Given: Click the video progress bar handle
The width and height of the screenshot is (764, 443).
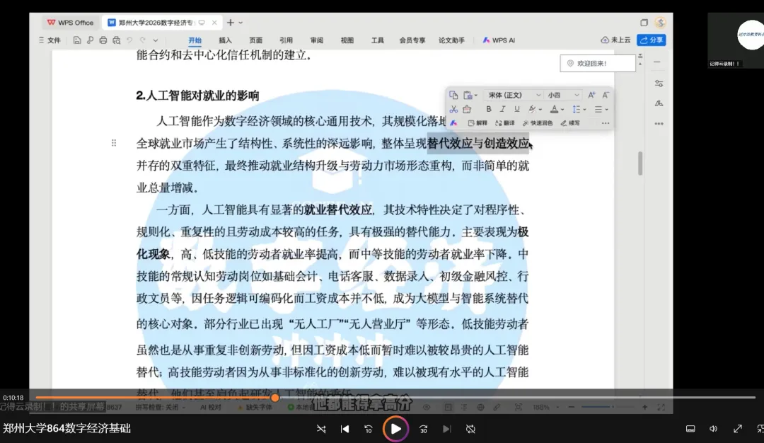Looking at the screenshot, I should [274, 398].
